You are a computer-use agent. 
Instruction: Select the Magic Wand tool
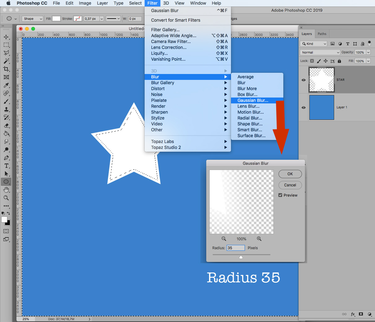click(6, 61)
